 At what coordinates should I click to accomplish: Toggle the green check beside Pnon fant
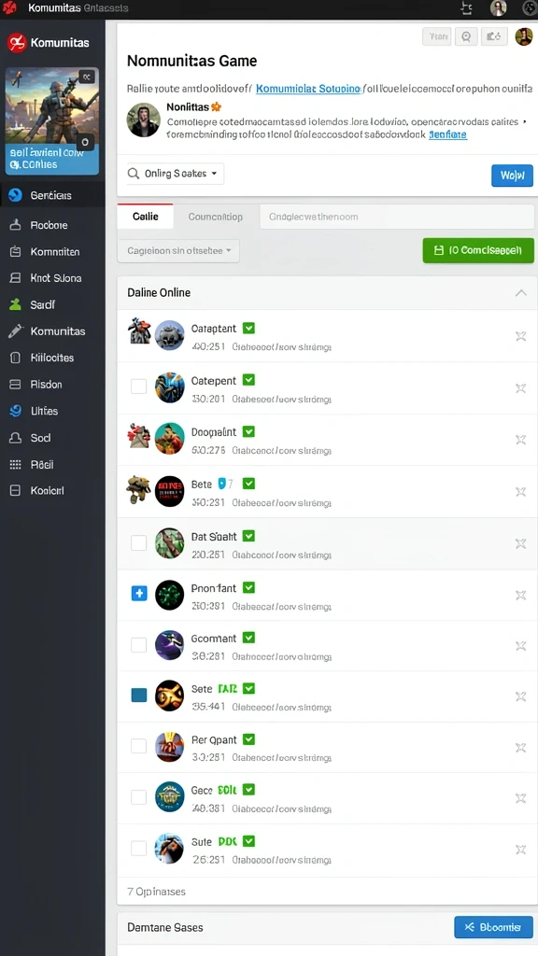click(248, 587)
